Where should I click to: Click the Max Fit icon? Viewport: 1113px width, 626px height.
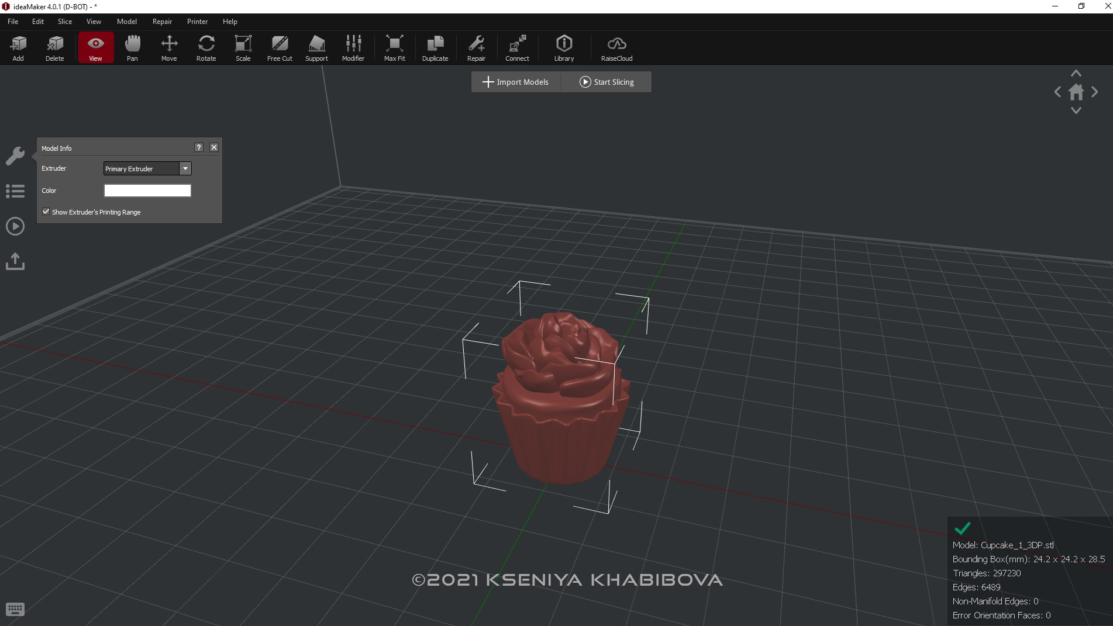394,48
